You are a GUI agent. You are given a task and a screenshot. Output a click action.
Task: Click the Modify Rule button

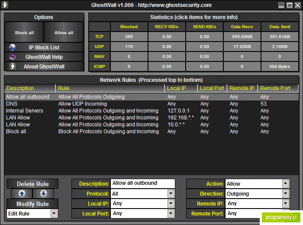coord(32,204)
